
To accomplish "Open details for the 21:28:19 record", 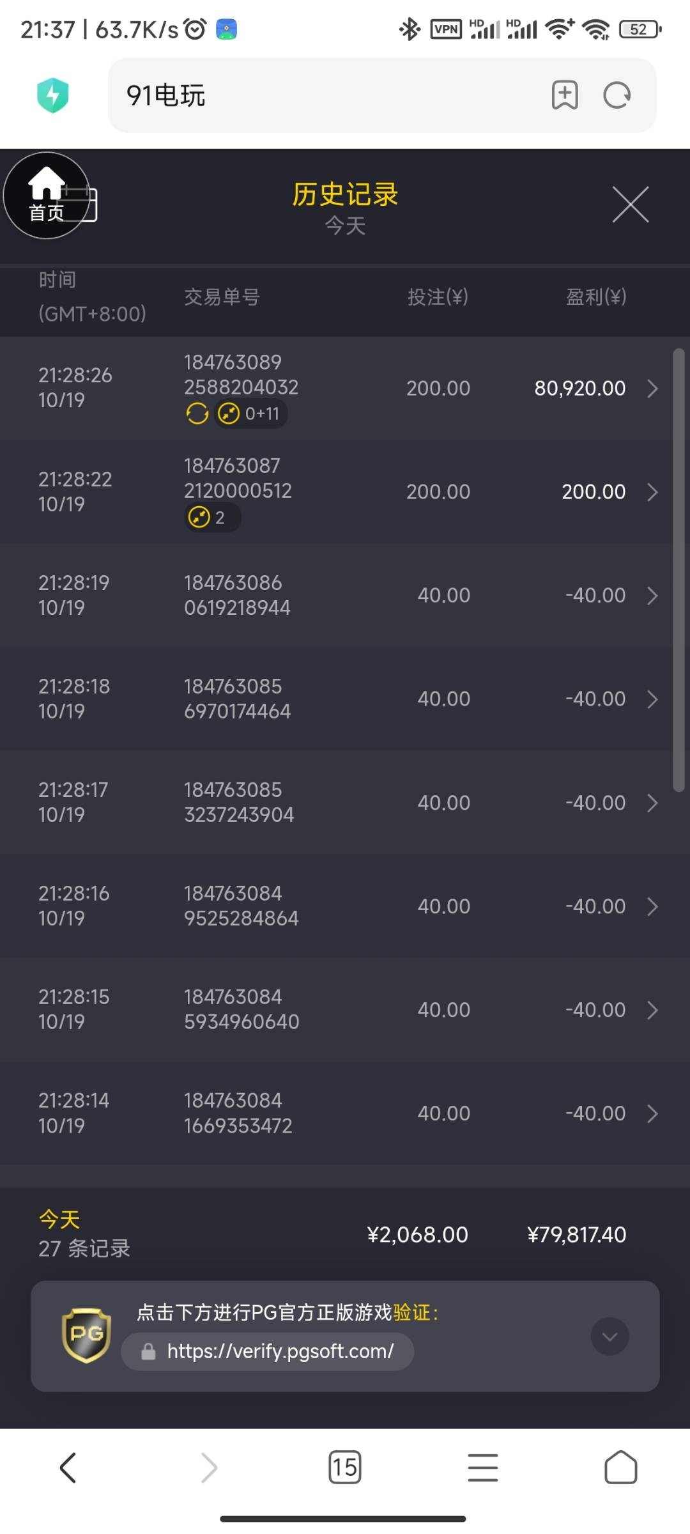I will click(x=652, y=596).
